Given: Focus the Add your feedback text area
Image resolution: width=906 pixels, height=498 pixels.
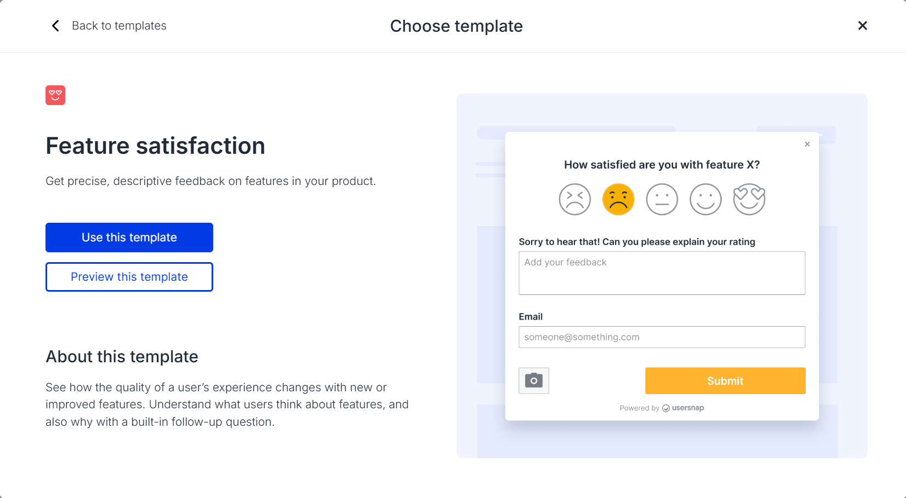Looking at the screenshot, I should coord(662,273).
